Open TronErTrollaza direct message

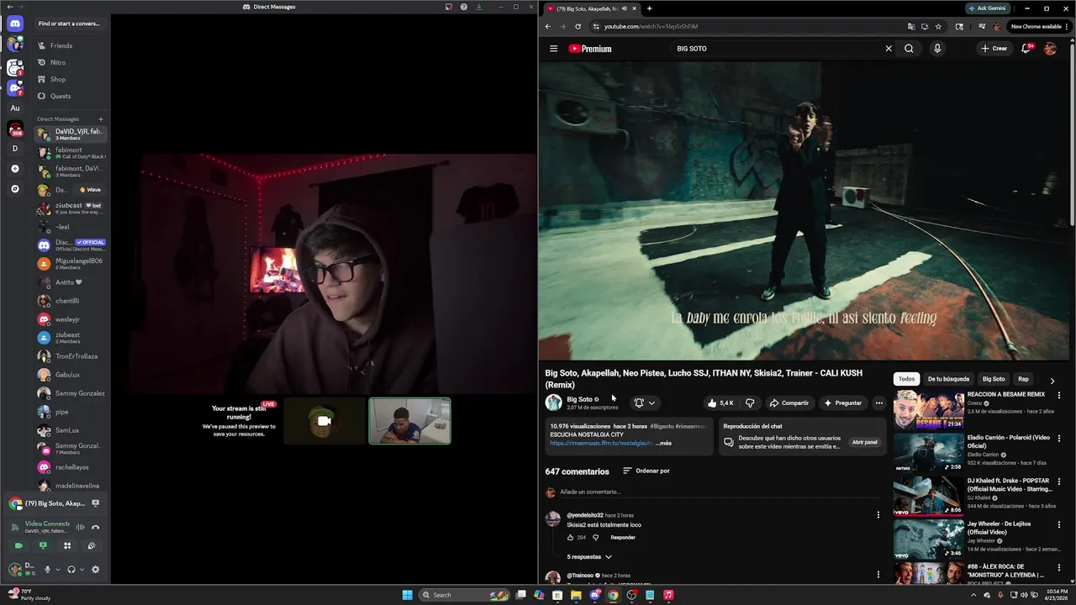[x=71, y=356]
